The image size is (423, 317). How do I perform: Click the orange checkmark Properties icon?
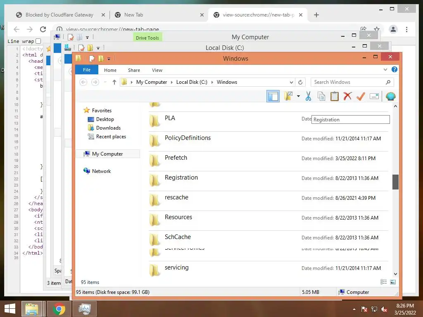(x=361, y=96)
